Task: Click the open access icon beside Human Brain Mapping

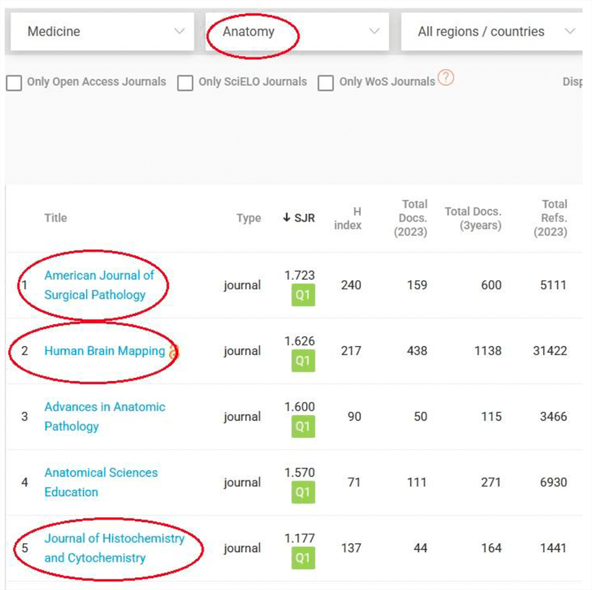Action: pyautogui.click(x=173, y=352)
